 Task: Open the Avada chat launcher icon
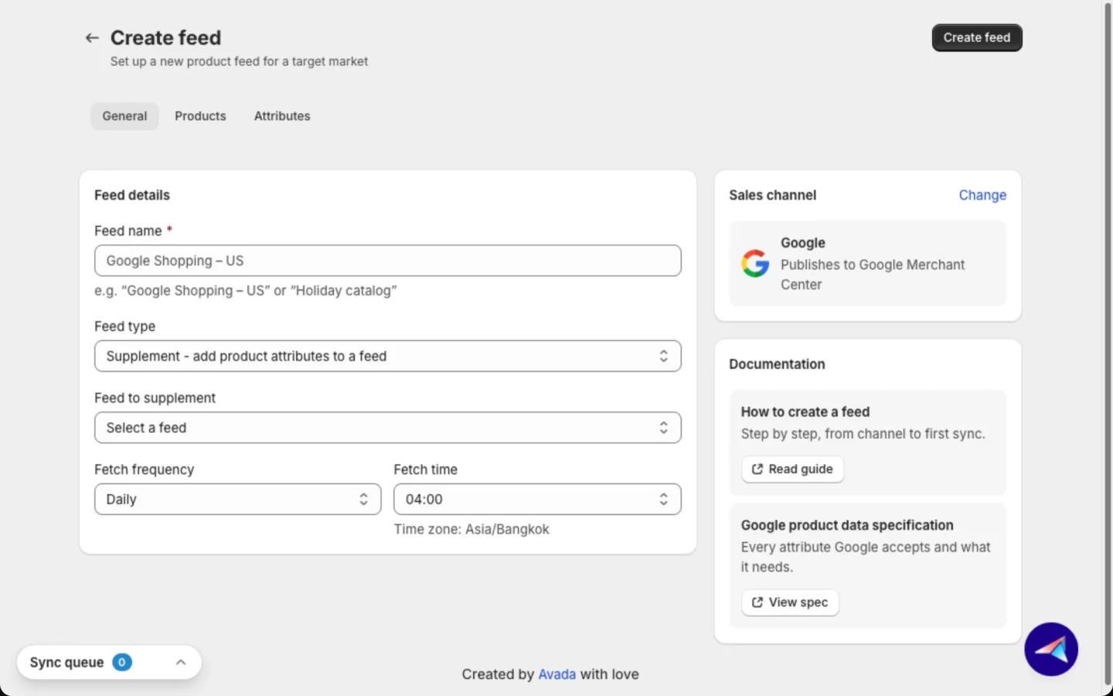click(x=1051, y=650)
